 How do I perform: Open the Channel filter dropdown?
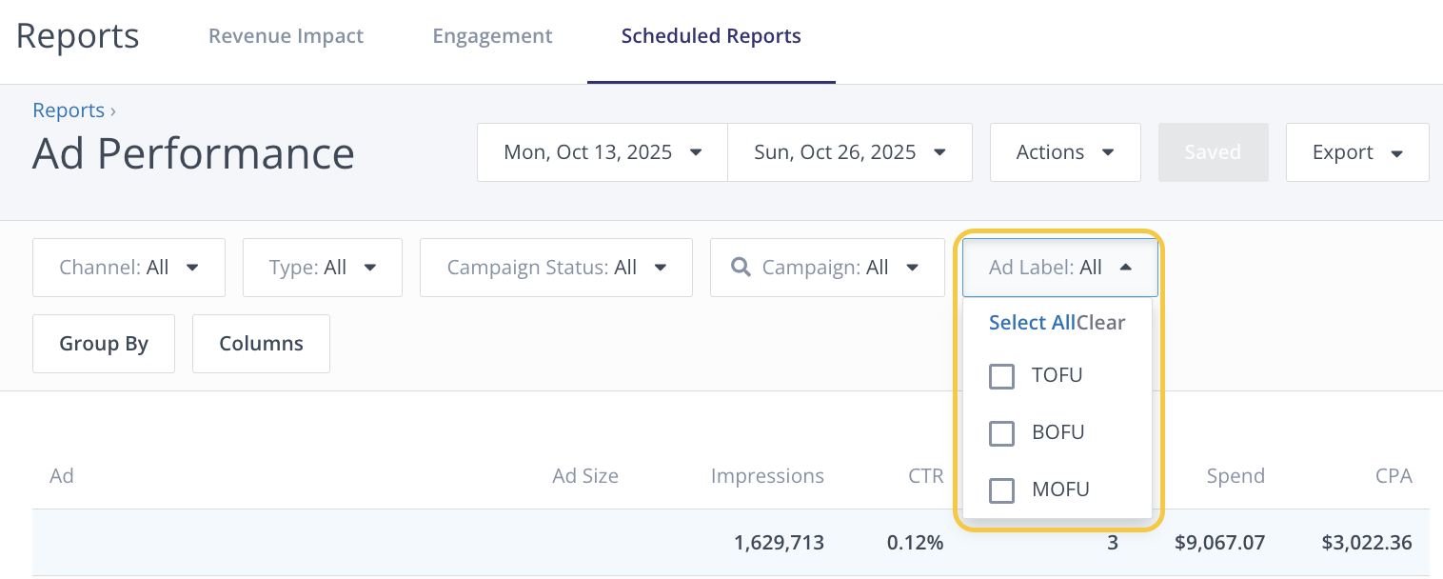point(128,268)
